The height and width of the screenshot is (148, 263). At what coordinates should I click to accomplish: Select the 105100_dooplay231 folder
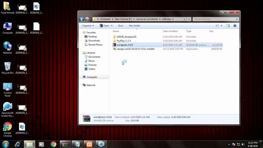click(127, 37)
